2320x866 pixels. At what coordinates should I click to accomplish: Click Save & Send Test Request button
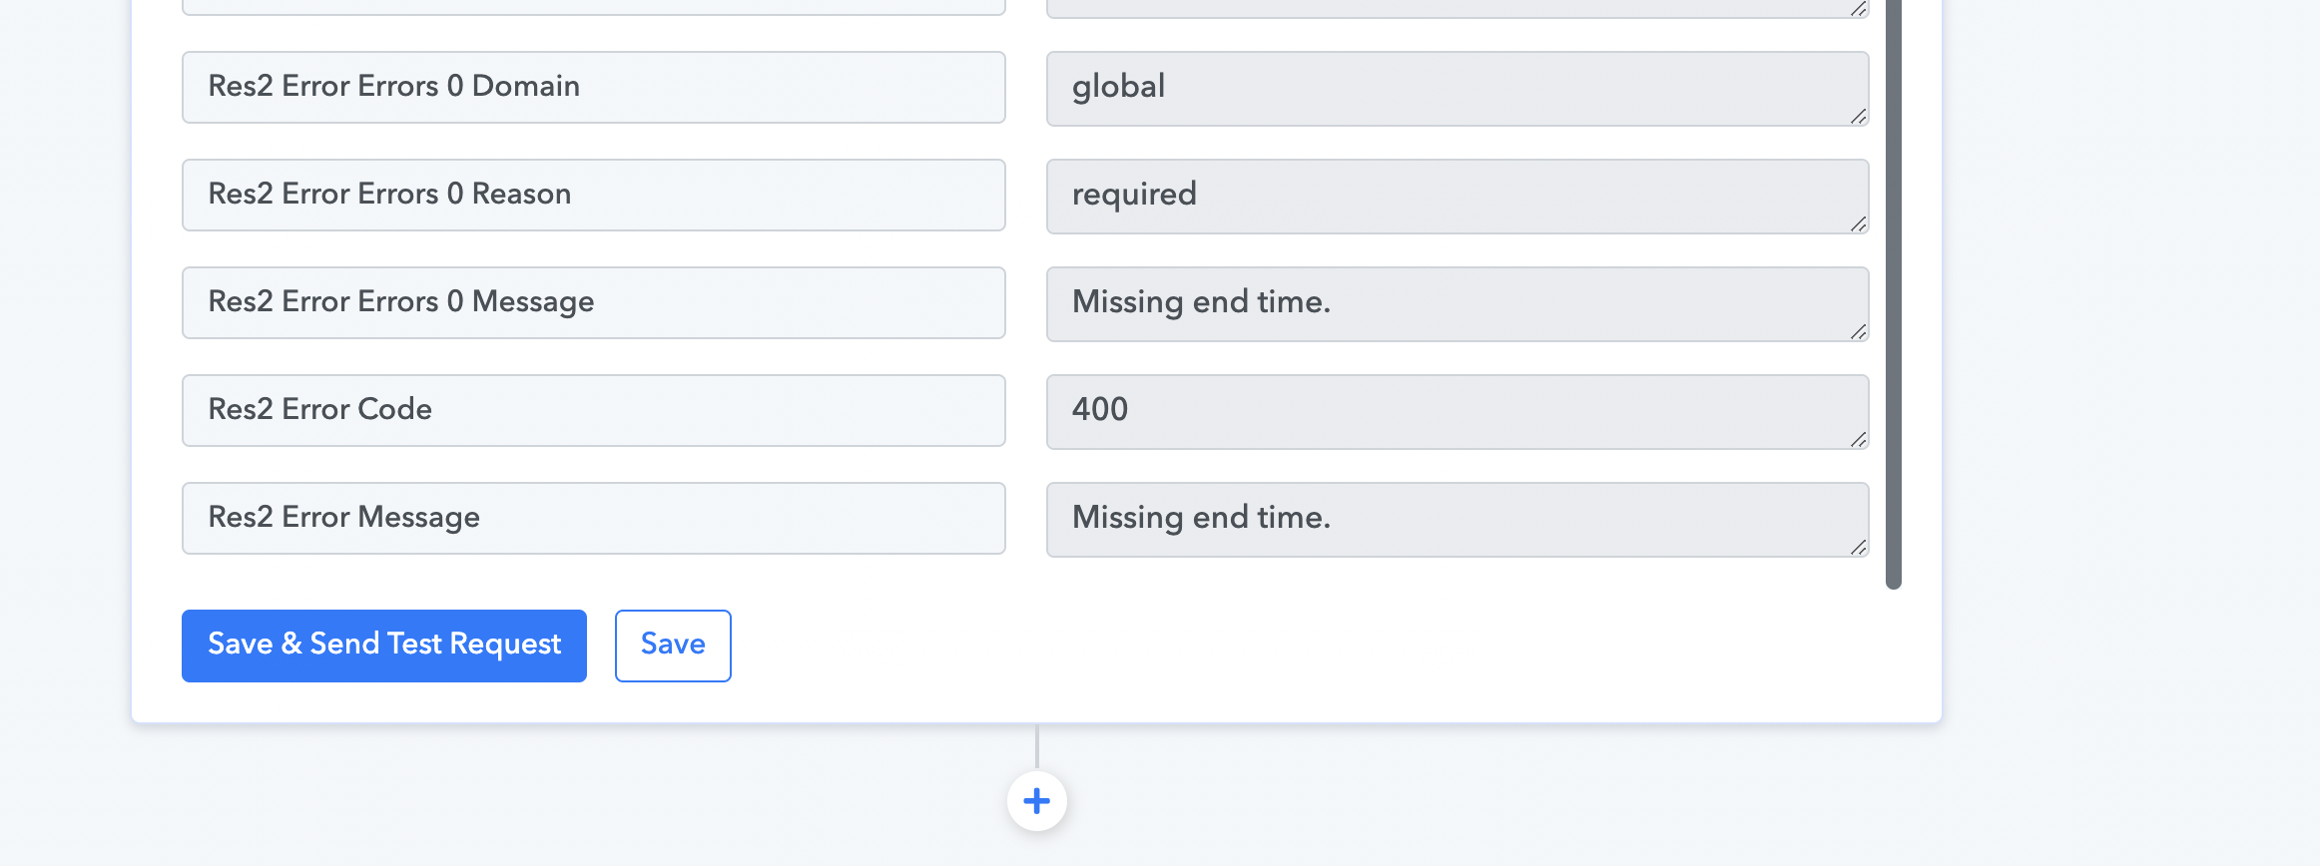coord(384,646)
